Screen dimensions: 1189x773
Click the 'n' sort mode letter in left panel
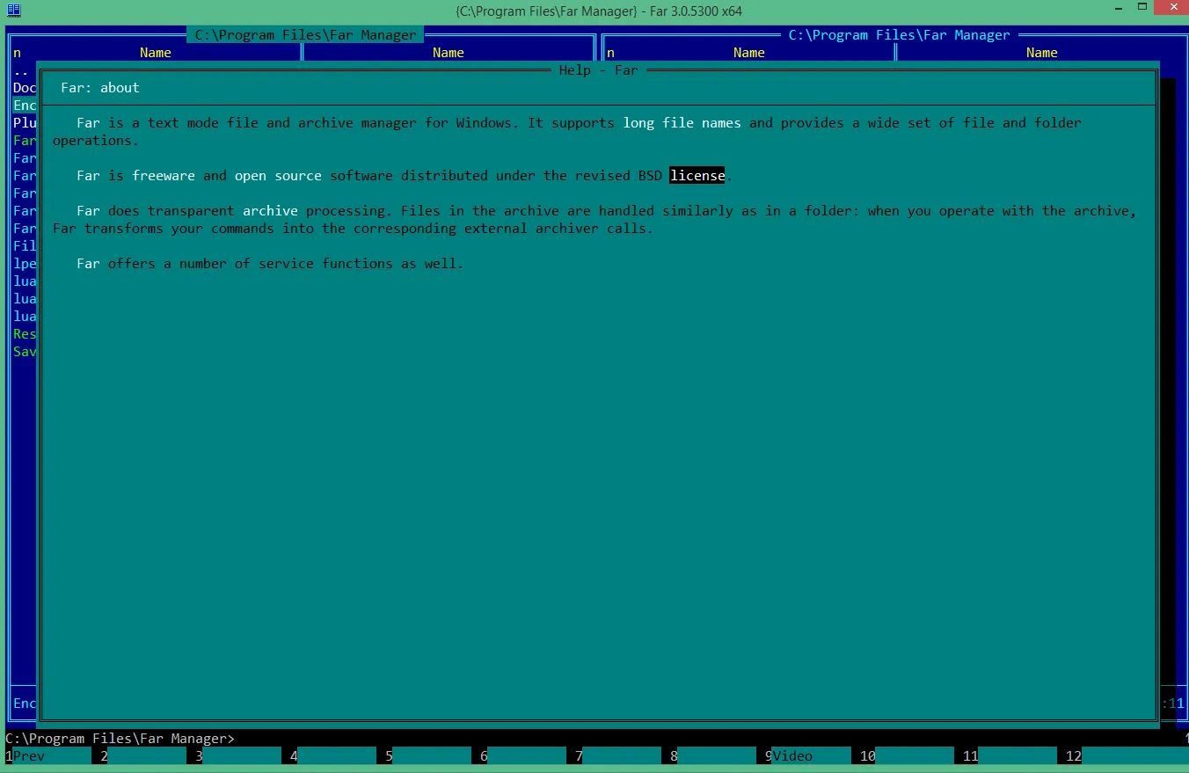17,53
